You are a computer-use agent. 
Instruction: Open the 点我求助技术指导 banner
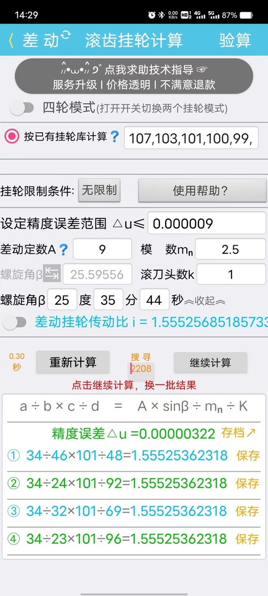pos(133,76)
